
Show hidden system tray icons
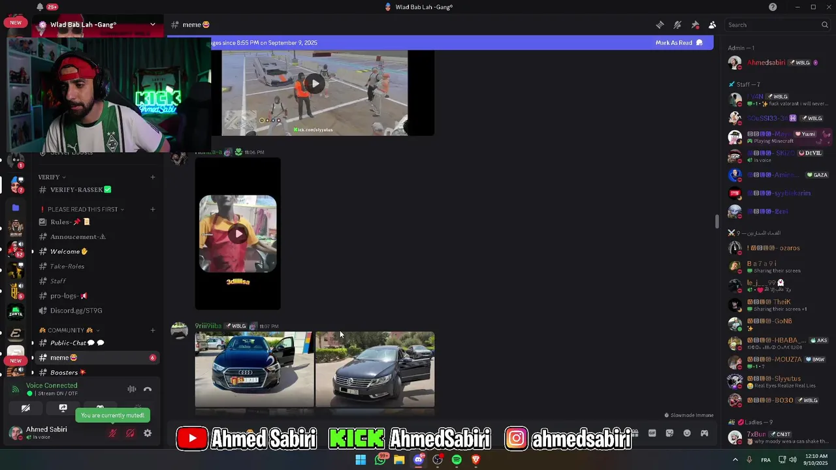(x=735, y=460)
